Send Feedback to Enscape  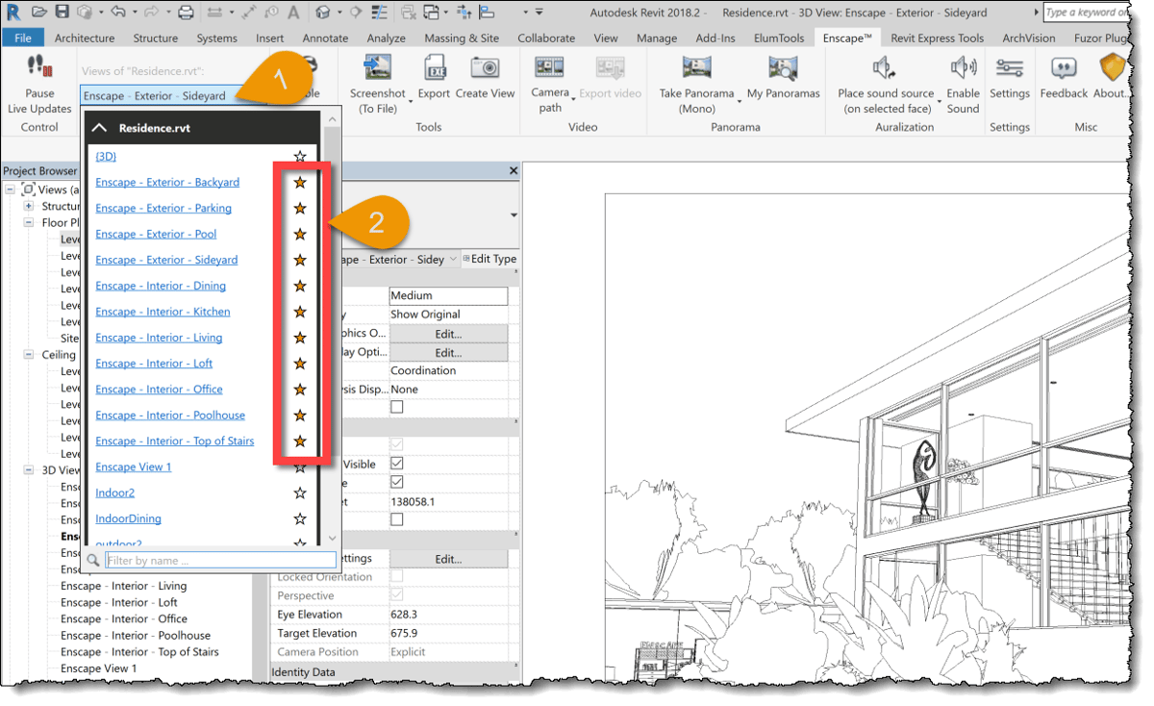[x=1063, y=77]
